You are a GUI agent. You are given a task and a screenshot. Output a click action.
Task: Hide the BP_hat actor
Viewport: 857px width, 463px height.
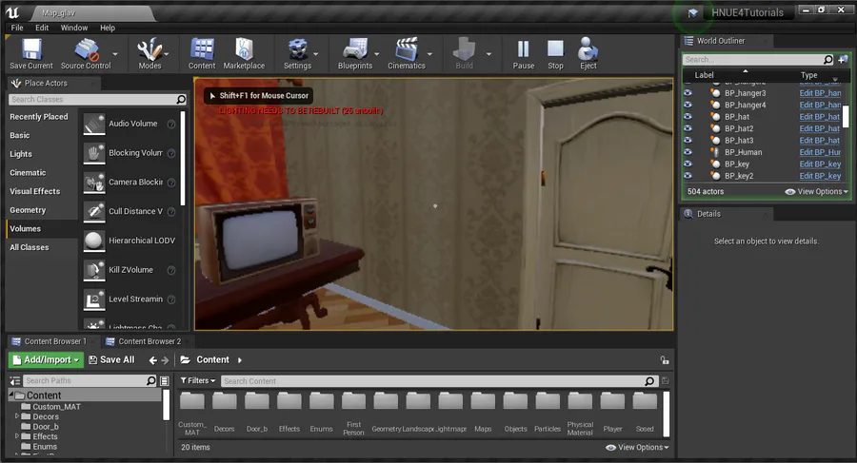(x=688, y=116)
